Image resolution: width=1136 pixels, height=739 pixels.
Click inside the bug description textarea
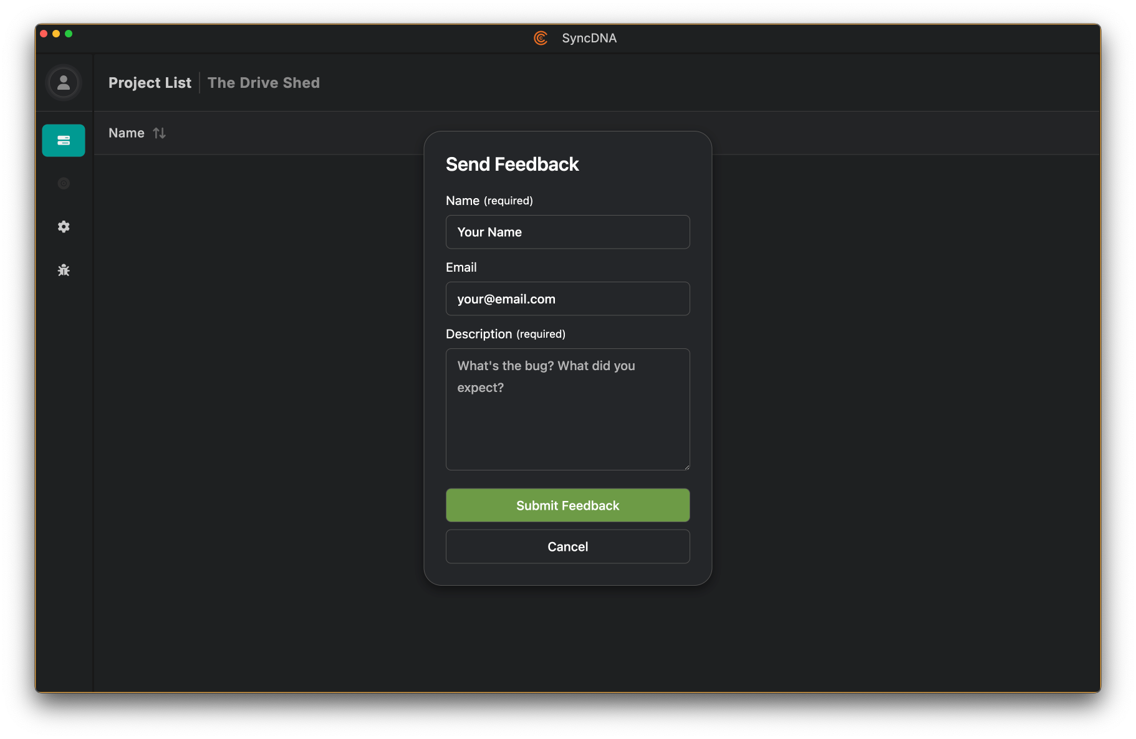(x=567, y=405)
